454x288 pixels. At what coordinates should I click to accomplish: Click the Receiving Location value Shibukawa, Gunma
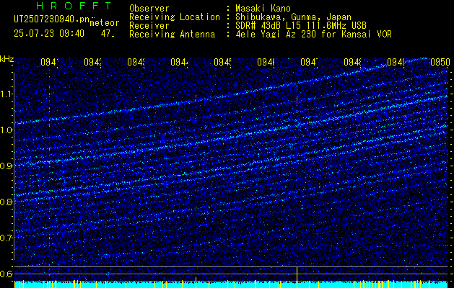[293, 17]
